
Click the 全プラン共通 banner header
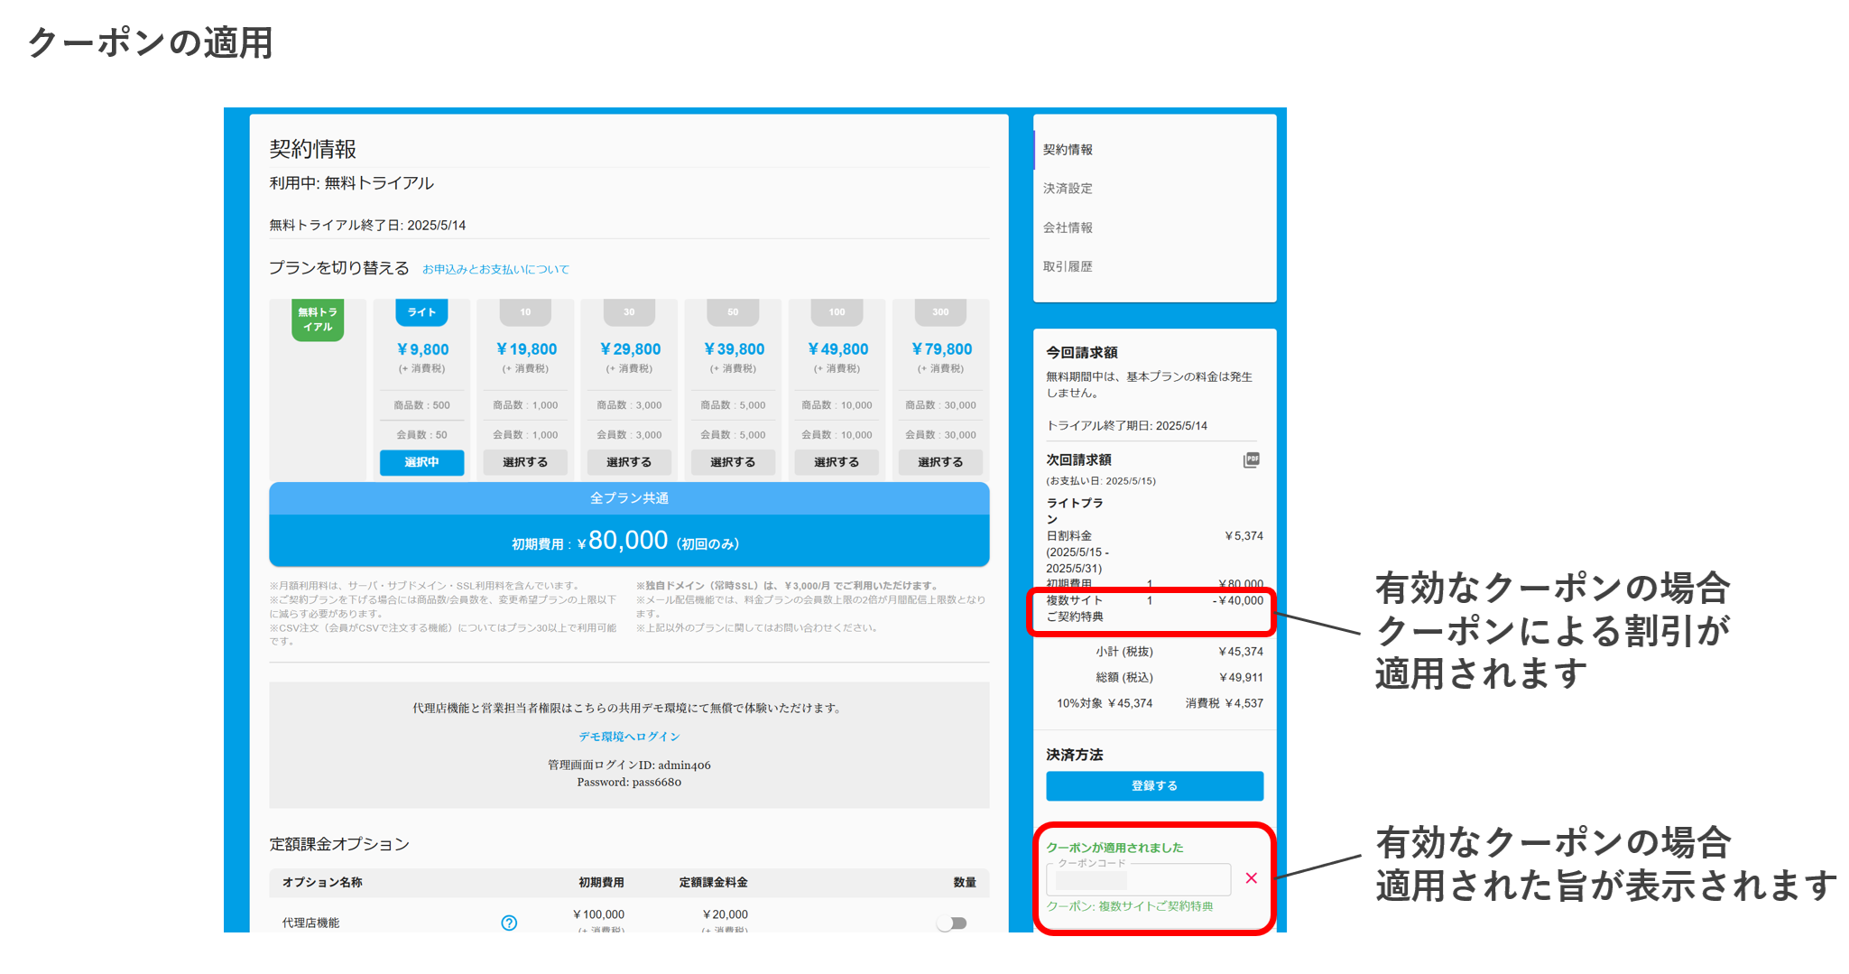(x=629, y=498)
